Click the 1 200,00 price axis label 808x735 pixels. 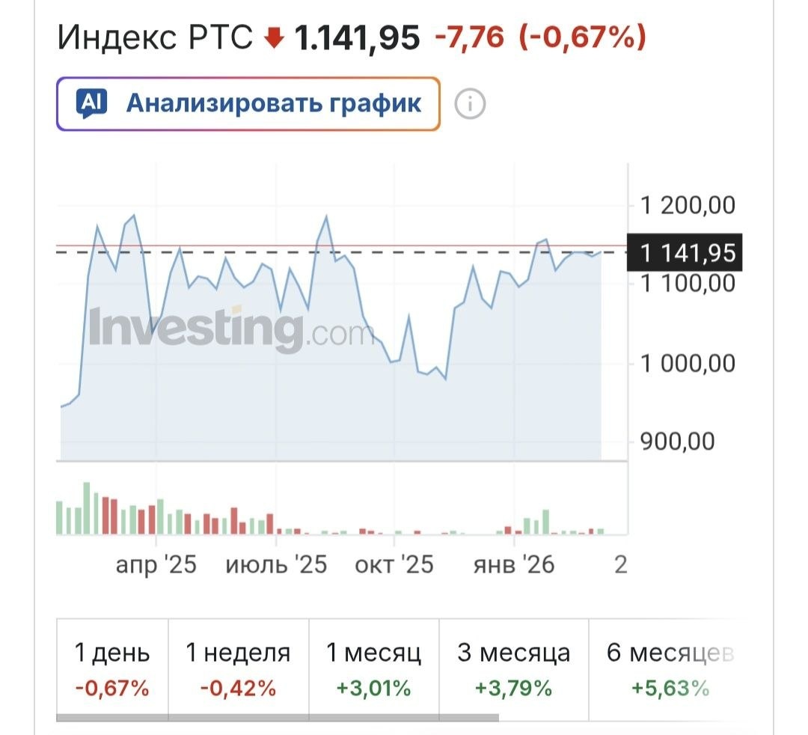(688, 204)
